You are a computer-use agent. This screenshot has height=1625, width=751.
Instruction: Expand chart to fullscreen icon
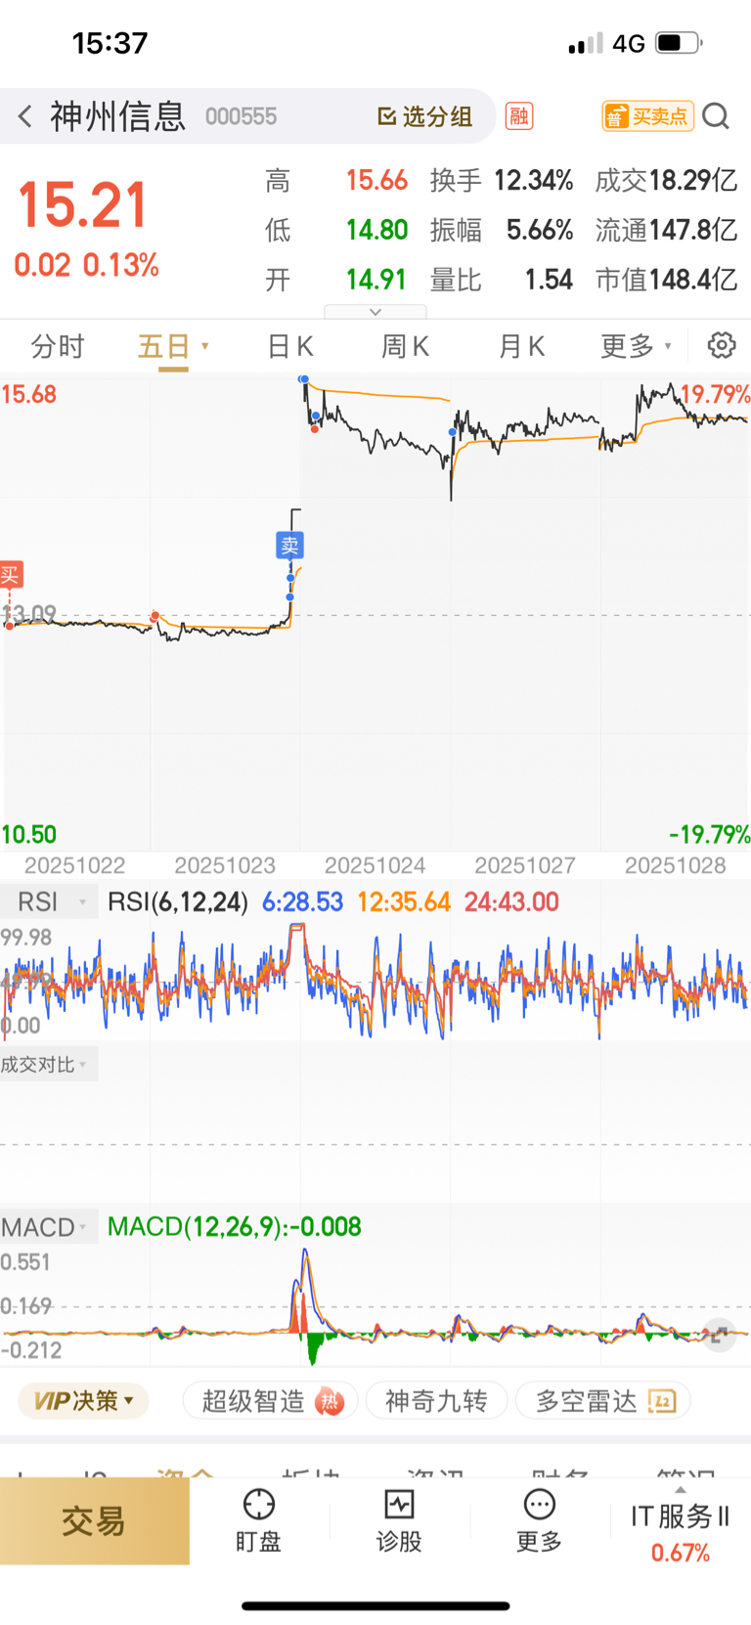tap(720, 1336)
